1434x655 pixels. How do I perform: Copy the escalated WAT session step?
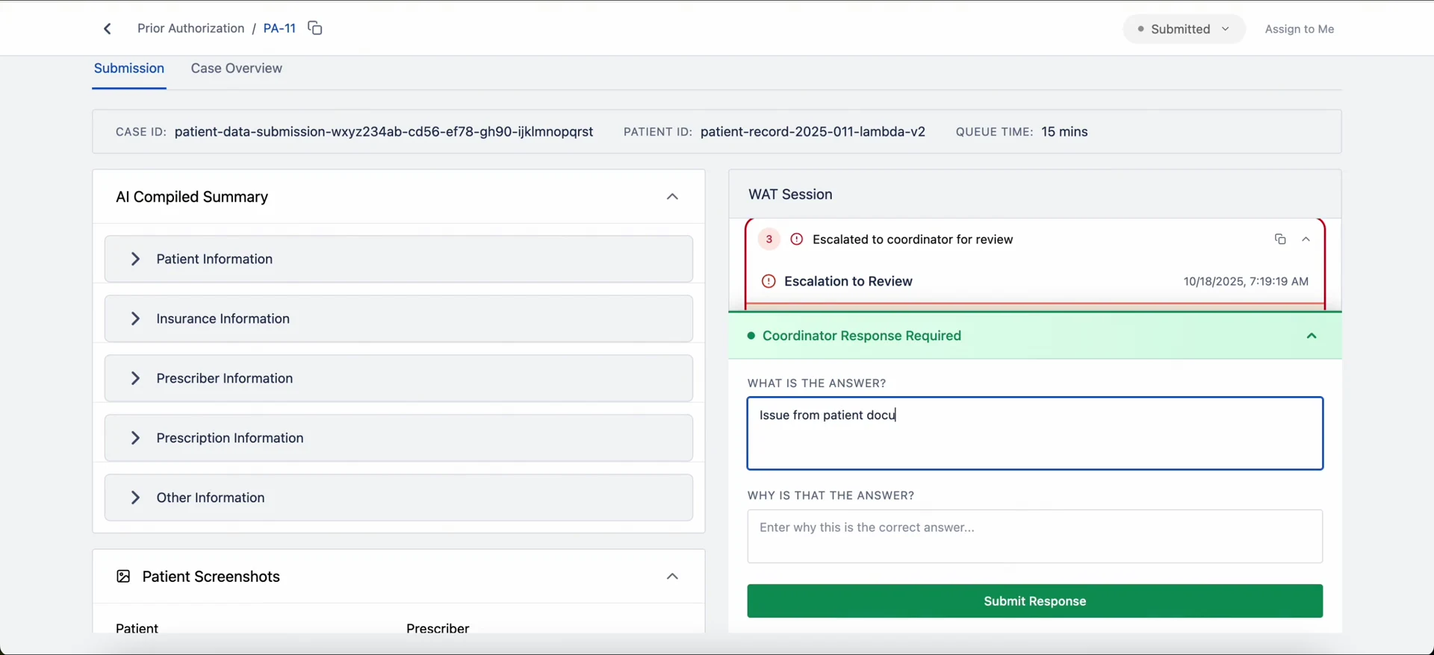pos(1280,239)
